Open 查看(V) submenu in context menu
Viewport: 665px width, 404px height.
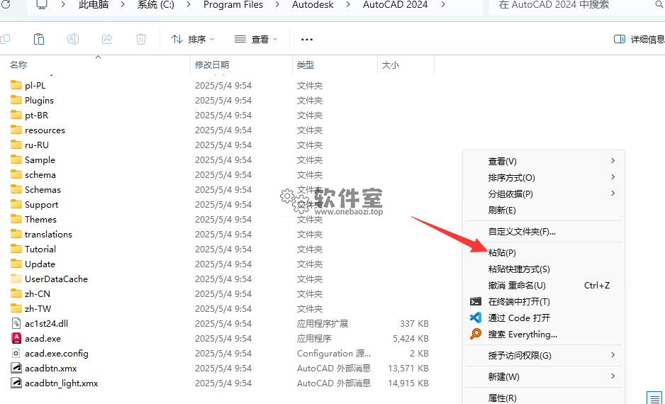(x=544, y=161)
